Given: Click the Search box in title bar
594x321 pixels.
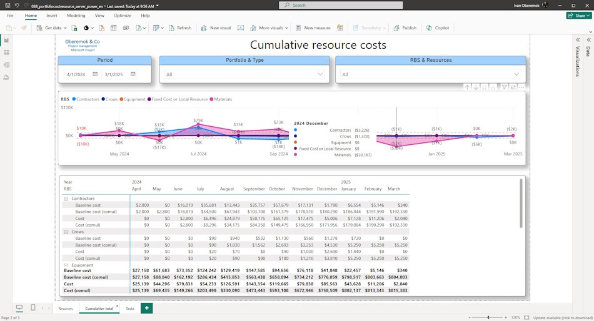Looking at the screenshot, I should 341,5.
